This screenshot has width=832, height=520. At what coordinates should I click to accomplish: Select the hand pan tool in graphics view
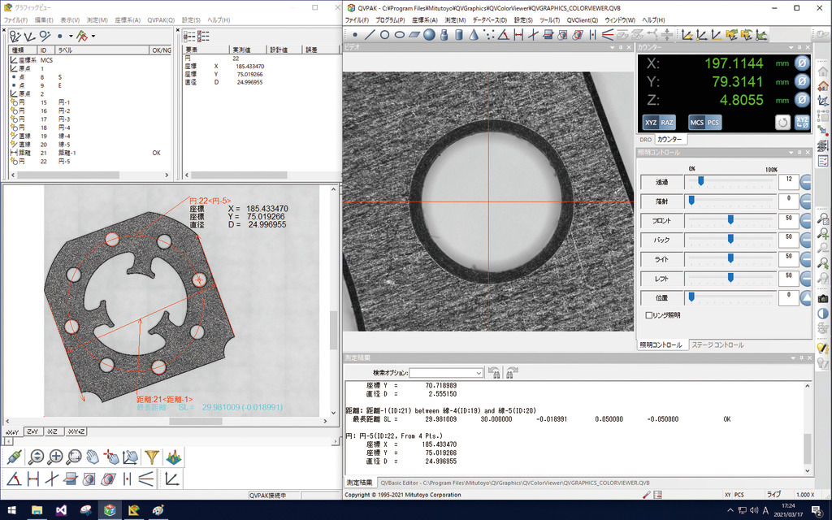coord(93,457)
